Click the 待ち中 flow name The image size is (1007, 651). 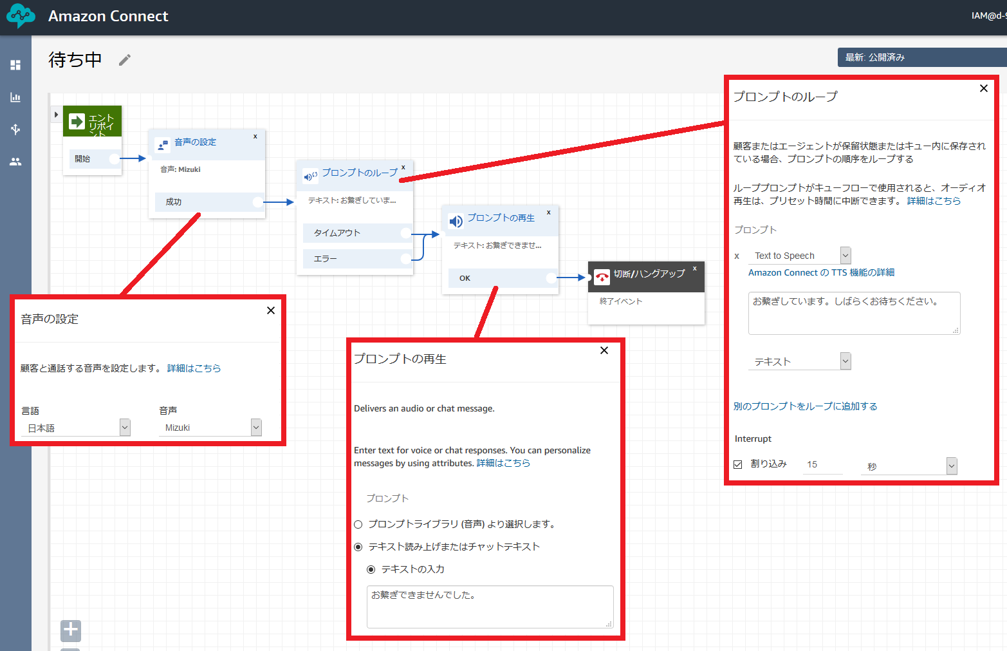[75, 60]
